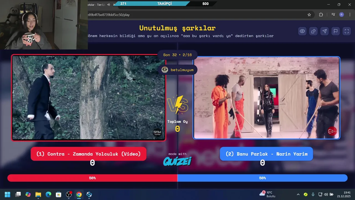Click the Banu Parlak music video thumbnail
Screen dimensions: 355x200
267,98
